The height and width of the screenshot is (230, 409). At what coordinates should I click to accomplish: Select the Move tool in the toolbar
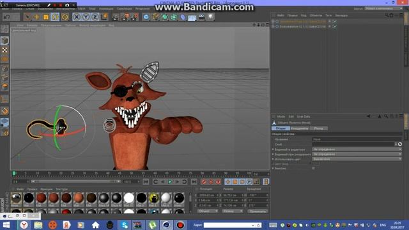(36, 17)
